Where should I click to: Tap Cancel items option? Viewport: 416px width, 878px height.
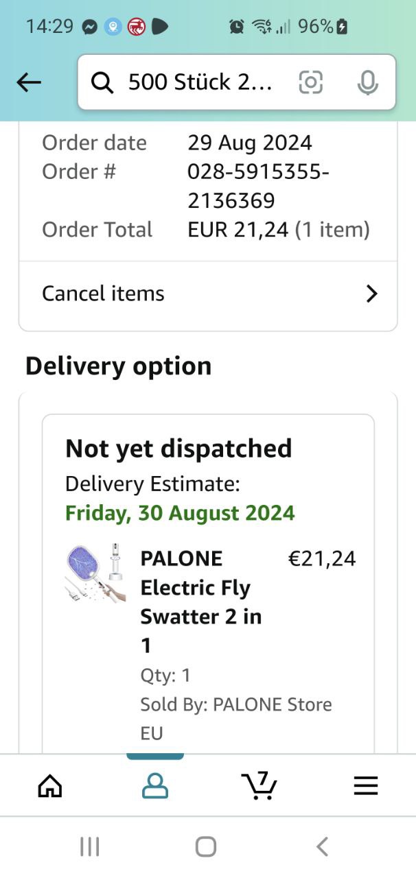click(x=104, y=294)
